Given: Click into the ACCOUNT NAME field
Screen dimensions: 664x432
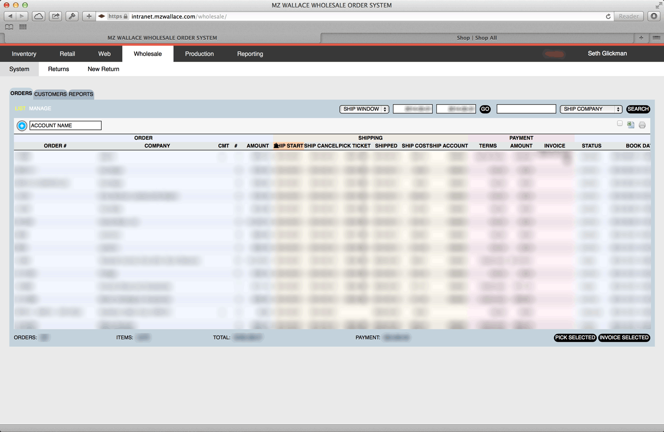Looking at the screenshot, I should 65,125.
